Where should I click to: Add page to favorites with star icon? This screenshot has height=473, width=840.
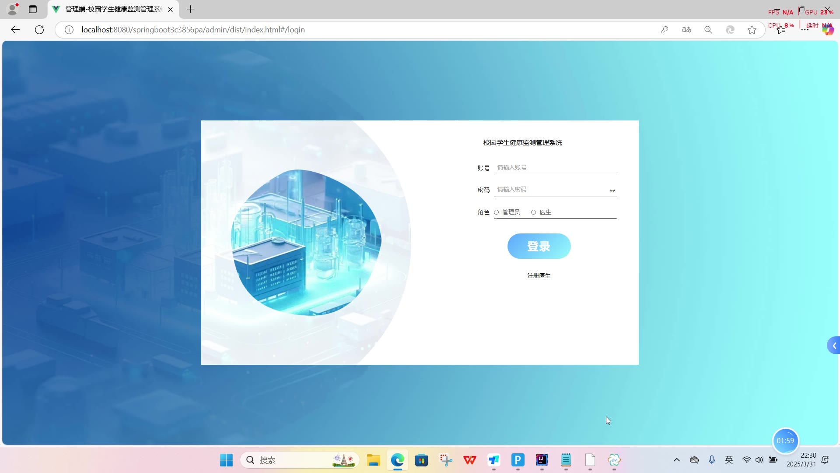coord(752,30)
